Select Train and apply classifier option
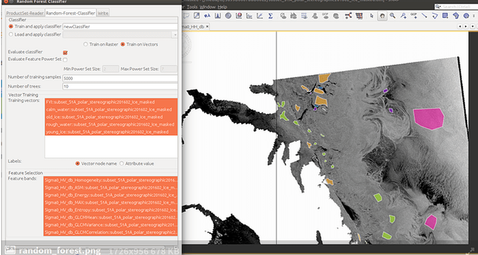 [11, 26]
